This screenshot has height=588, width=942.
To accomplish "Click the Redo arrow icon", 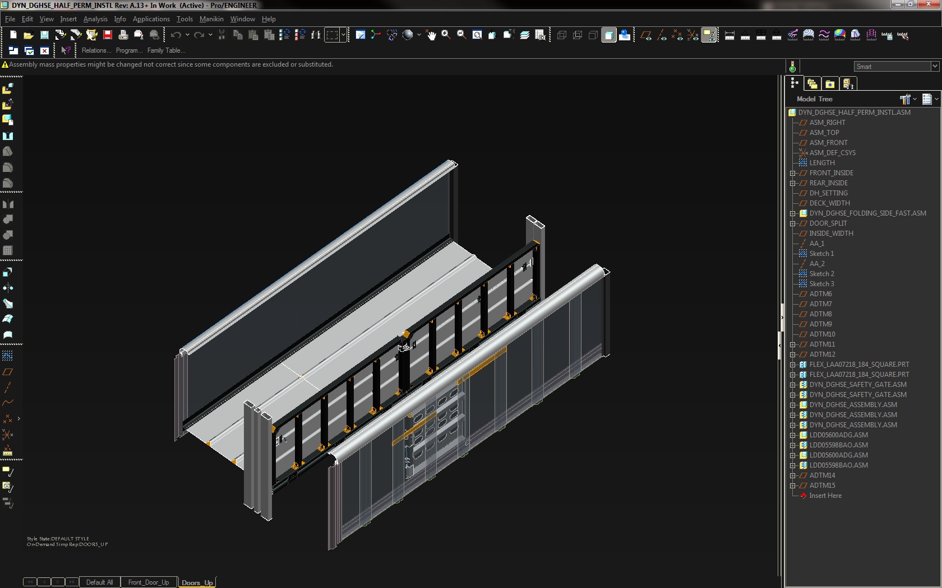I will click(198, 35).
